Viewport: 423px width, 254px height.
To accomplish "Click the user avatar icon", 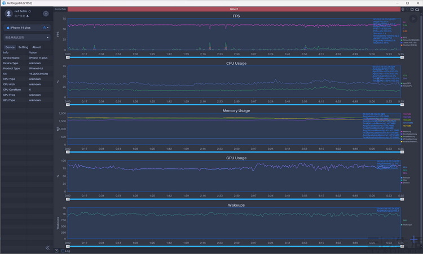I will (x=8, y=14).
